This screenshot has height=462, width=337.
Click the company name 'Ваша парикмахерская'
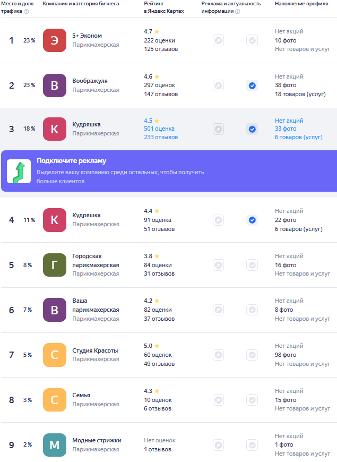click(x=96, y=305)
